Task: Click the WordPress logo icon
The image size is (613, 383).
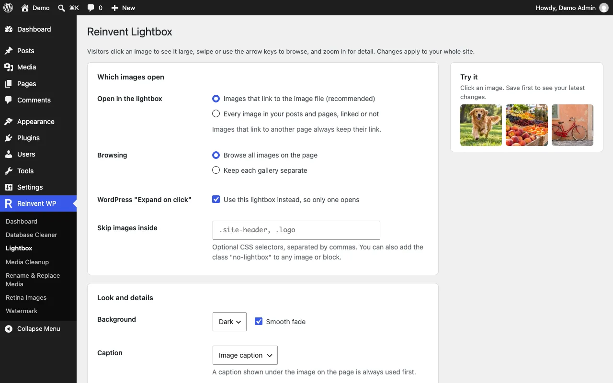Action: pos(8,8)
